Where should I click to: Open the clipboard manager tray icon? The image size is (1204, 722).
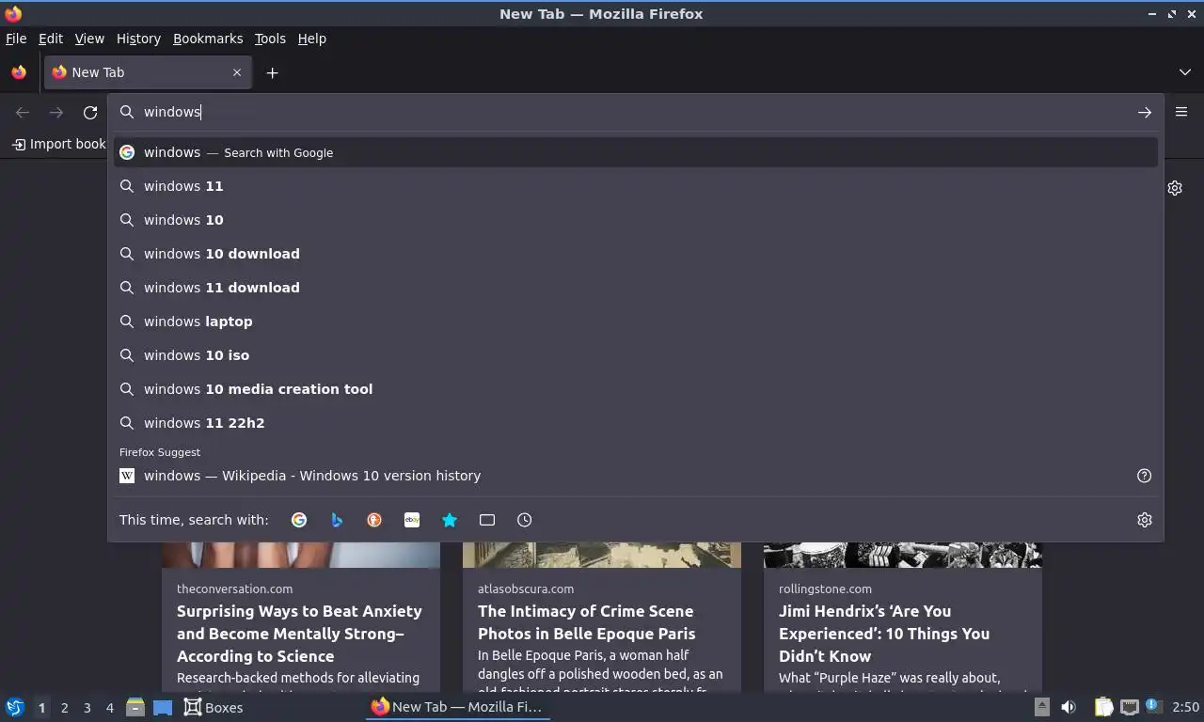pos(1104,707)
